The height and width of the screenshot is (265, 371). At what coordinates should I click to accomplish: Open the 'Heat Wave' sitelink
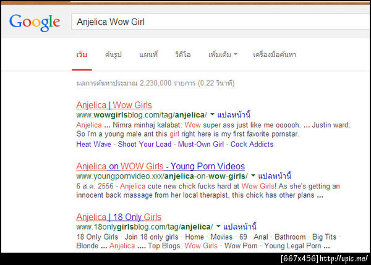pos(93,144)
